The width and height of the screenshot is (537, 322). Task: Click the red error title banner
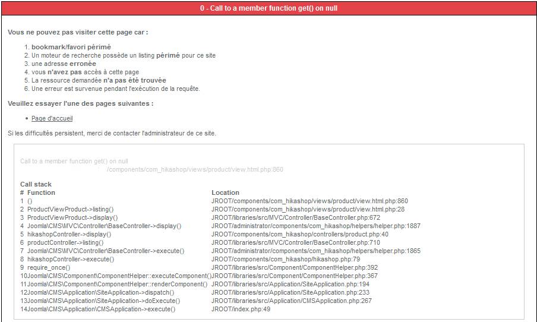pyautogui.click(x=268, y=8)
